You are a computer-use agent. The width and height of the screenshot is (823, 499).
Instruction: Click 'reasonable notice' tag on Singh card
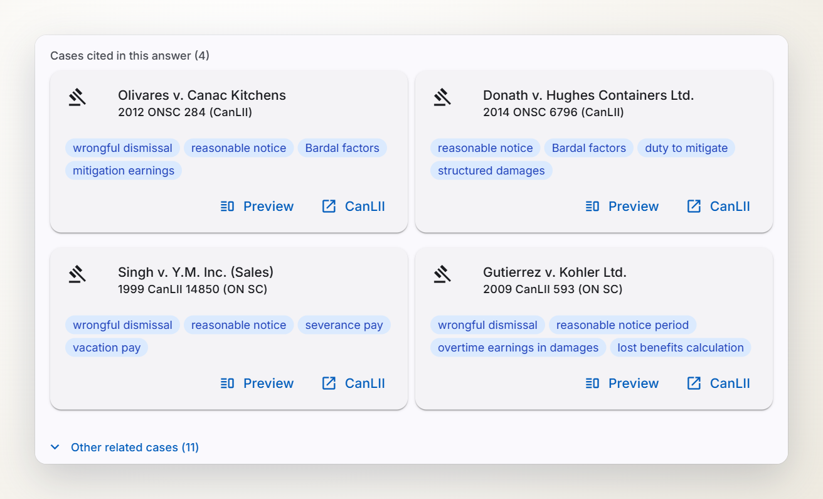pyautogui.click(x=238, y=325)
